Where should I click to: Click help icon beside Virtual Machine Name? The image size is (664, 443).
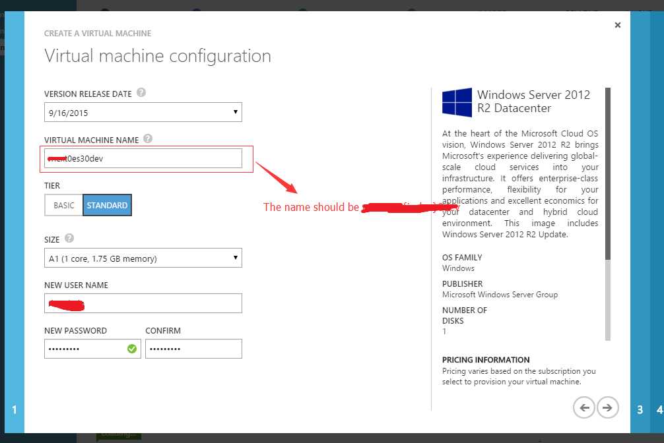(148, 138)
